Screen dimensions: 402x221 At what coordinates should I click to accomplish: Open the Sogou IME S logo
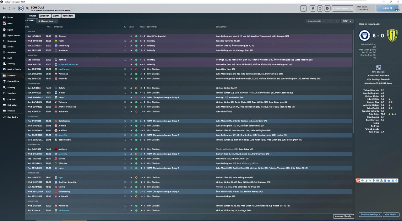[x=358, y=180]
